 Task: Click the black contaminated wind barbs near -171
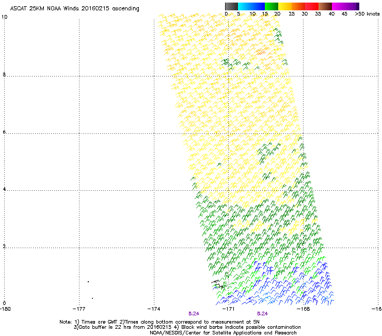[x=218, y=284]
